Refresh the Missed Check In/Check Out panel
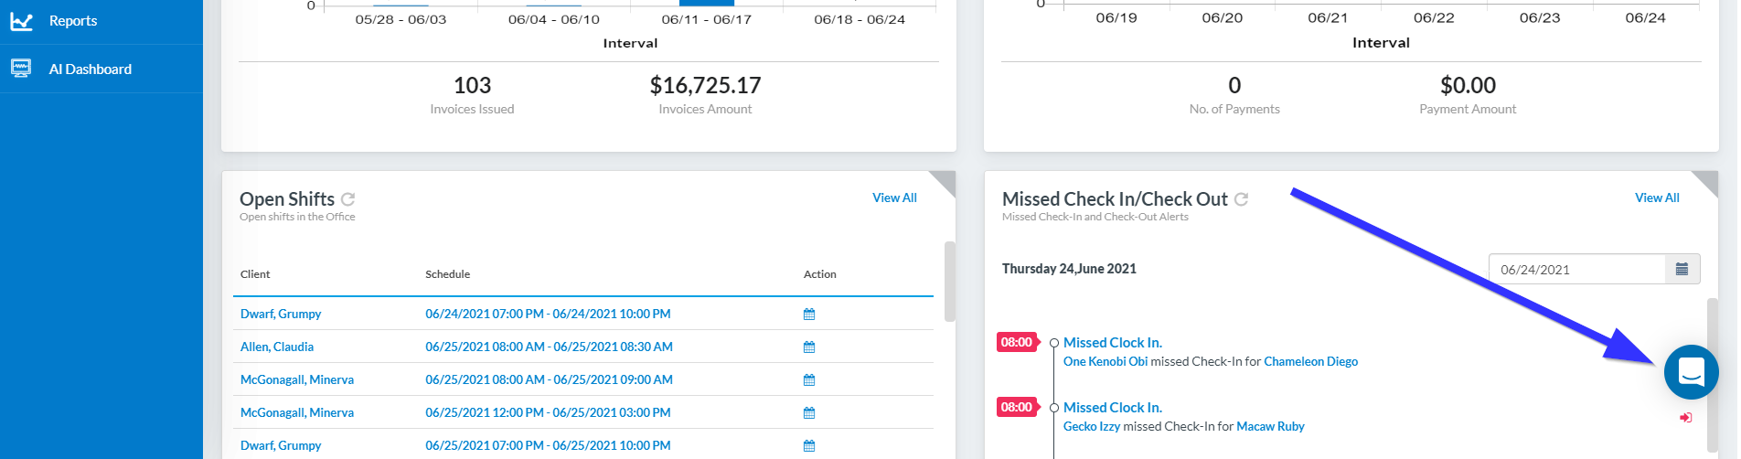Screen dimensions: 1741x459 click(x=1241, y=199)
